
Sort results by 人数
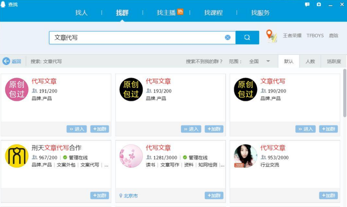[x=310, y=61]
